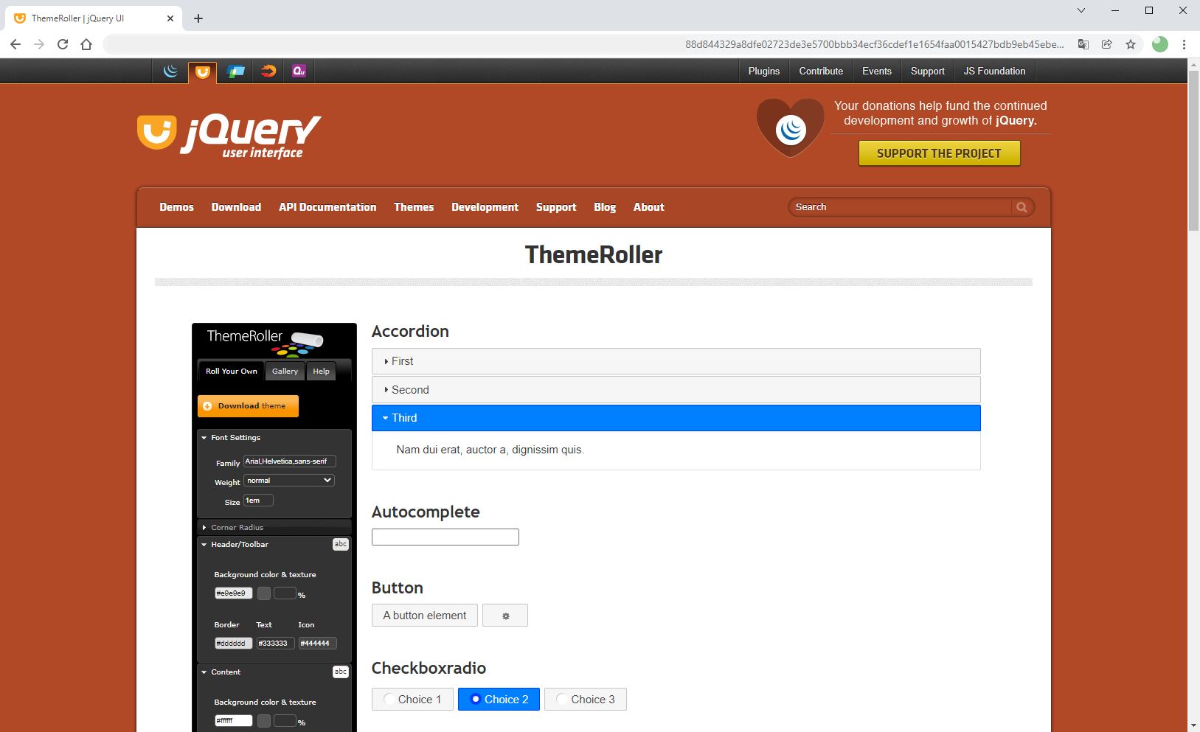1200x732 pixels.
Task: Open the Contribute link in top bar
Action: click(821, 72)
